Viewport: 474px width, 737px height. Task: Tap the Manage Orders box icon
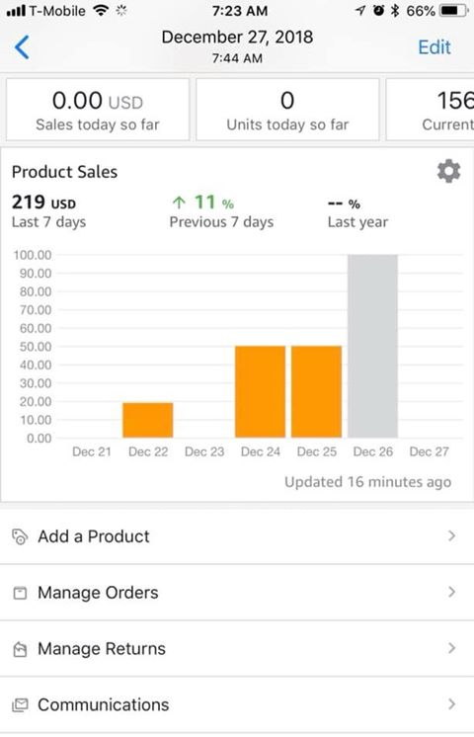20,593
